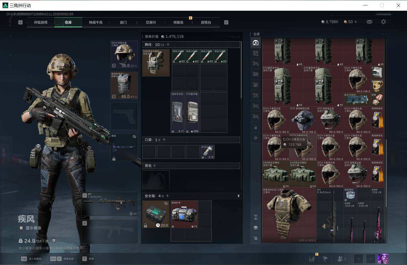Click the E next-tab key button
The image size is (407, 265).
[226, 22]
